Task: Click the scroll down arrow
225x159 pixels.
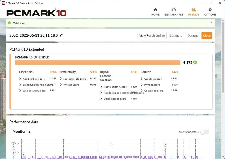Action: point(223,157)
